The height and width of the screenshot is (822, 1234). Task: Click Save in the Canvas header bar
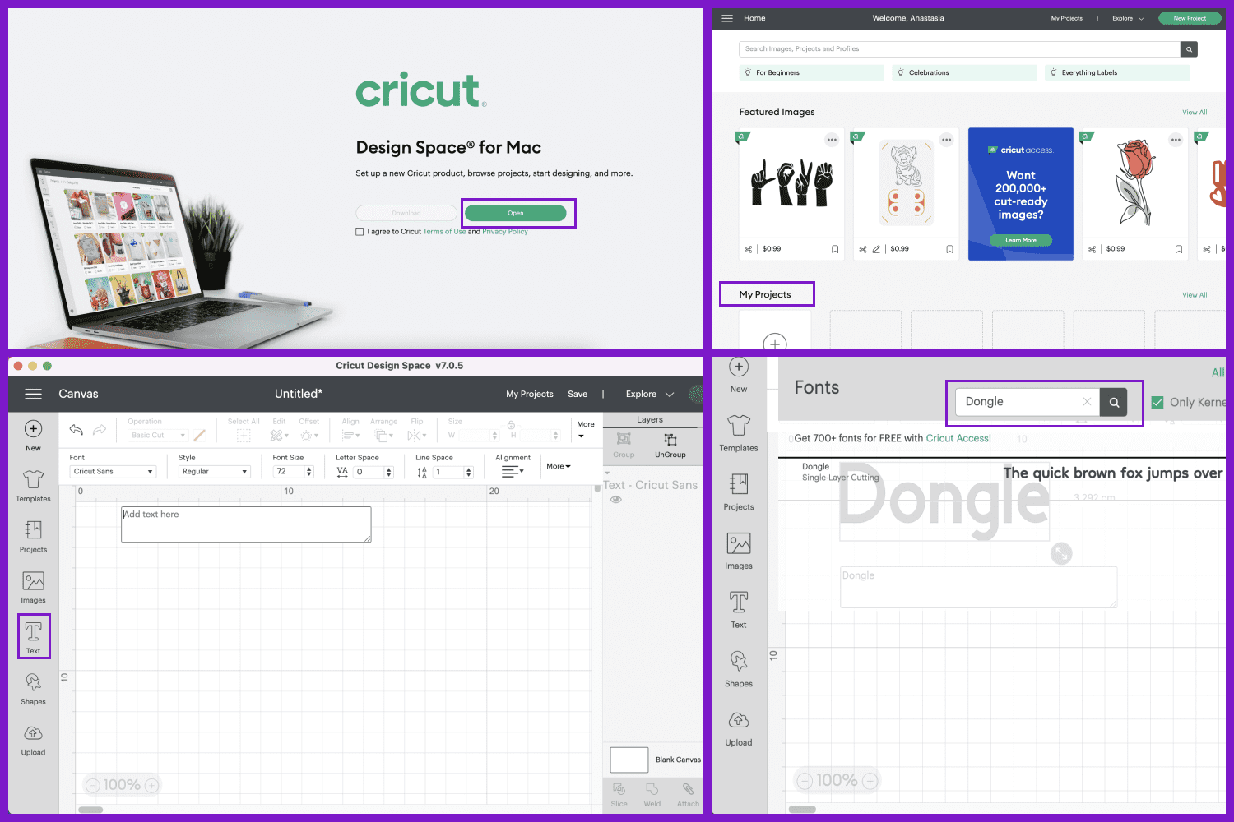(x=578, y=395)
